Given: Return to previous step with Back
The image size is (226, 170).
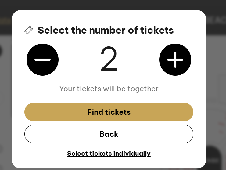Looking at the screenshot, I should (109, 134).
